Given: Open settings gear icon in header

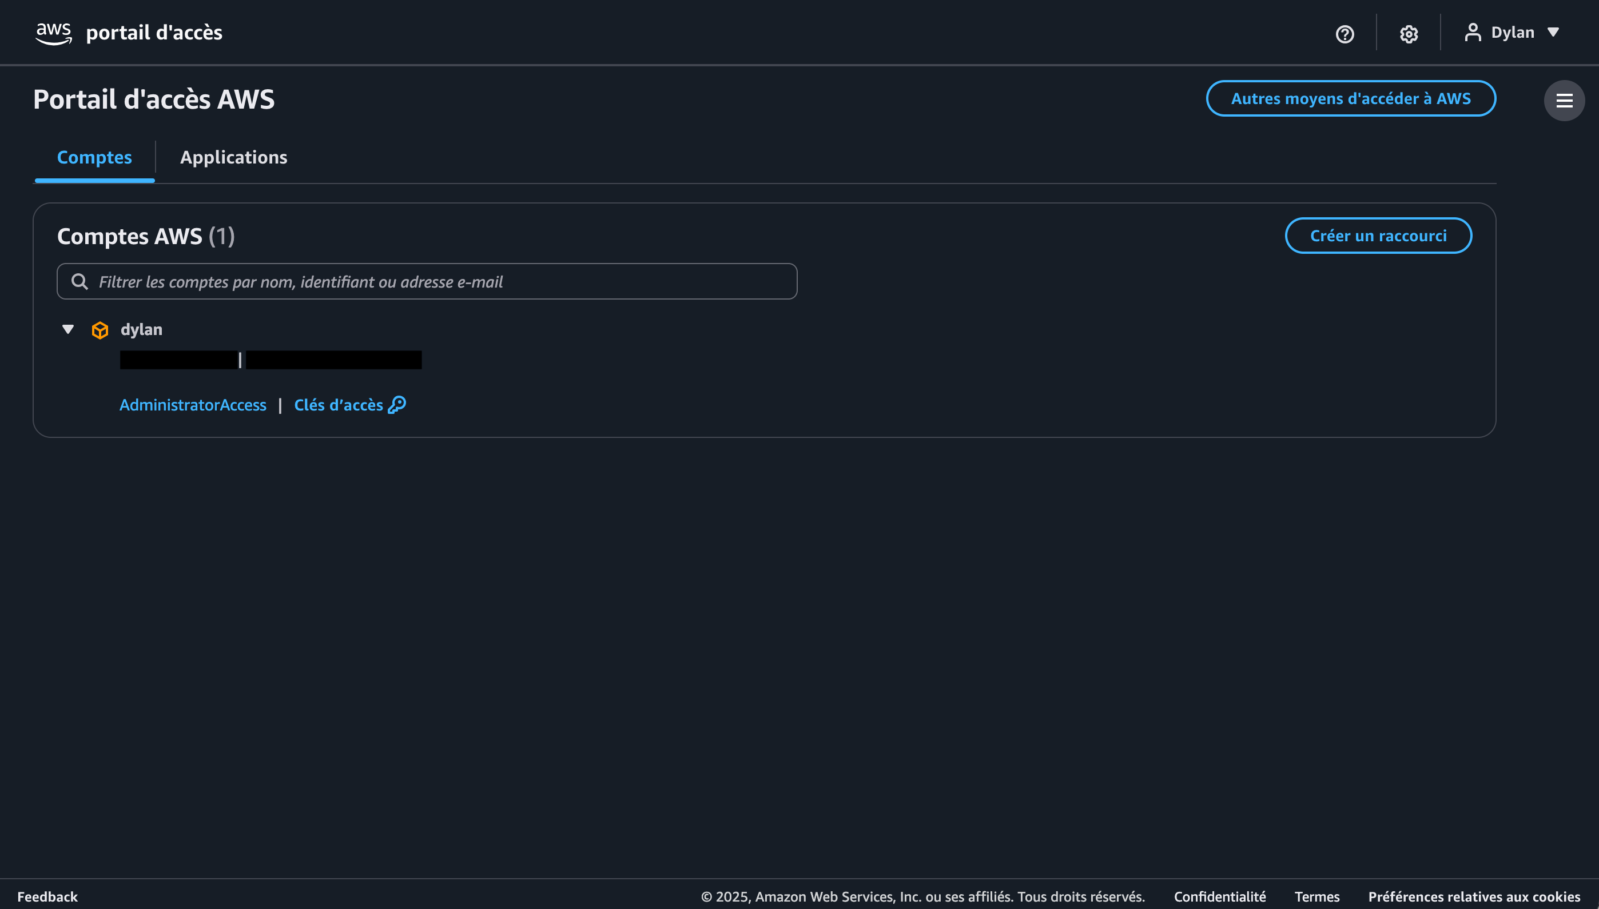Looking at the screenshot, I should click(x=1409, y=34).
